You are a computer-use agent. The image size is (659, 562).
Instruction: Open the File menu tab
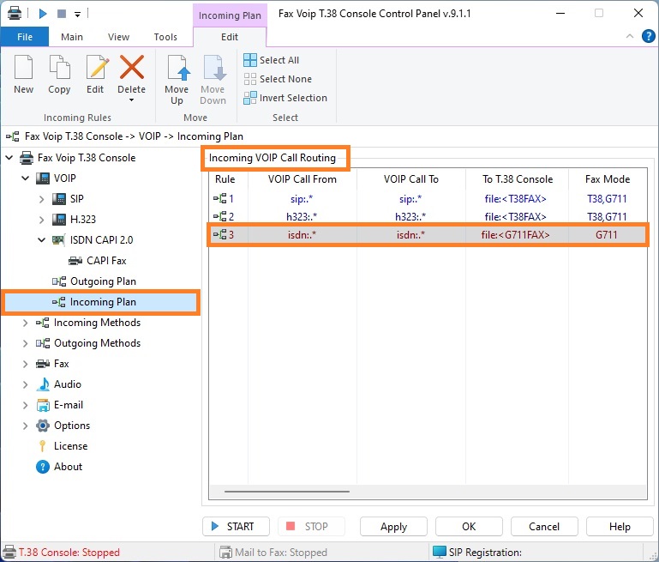pos(25,37)
